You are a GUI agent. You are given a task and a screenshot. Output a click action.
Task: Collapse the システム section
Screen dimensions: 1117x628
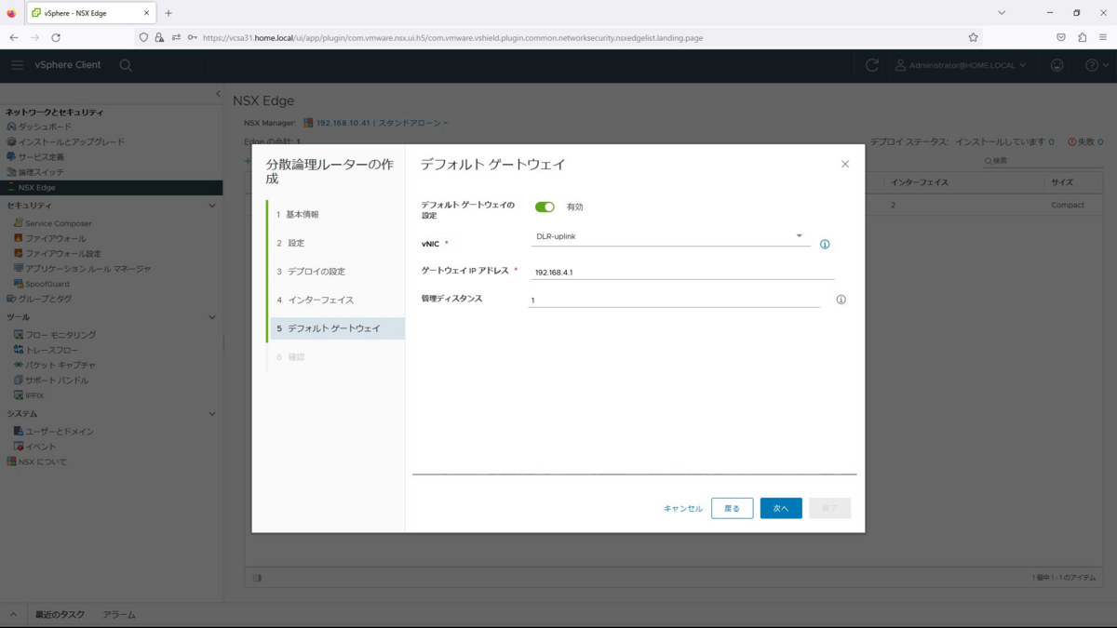tap(212, 413)
